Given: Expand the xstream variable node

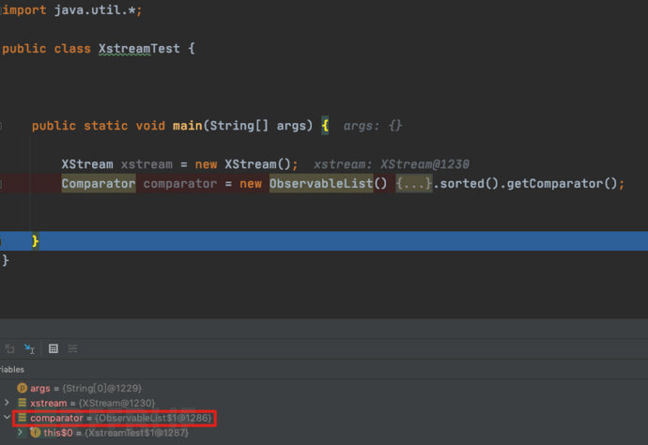Looking at the screenshot, I should pyautogui.click(x=7, y=403).
